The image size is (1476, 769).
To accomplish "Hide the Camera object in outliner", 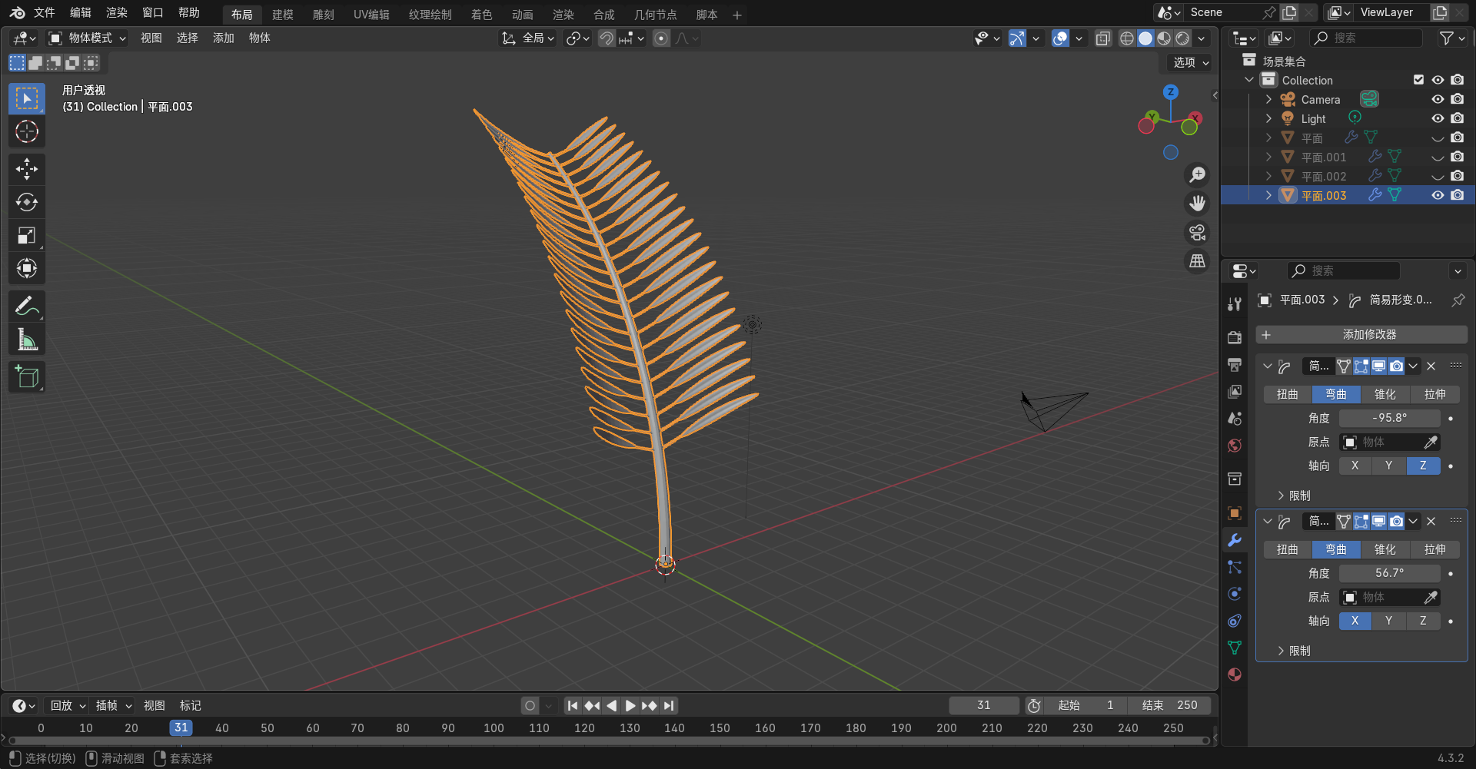I will (x=1438, y=100).
